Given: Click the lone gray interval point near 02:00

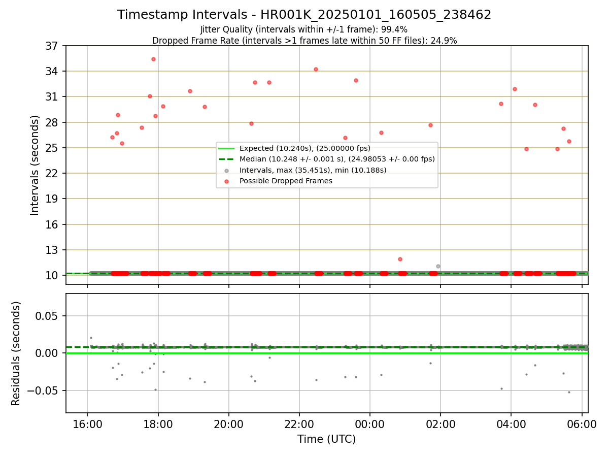Looking at the screenshot, I should pyautogui.click(x=438, y=266).
